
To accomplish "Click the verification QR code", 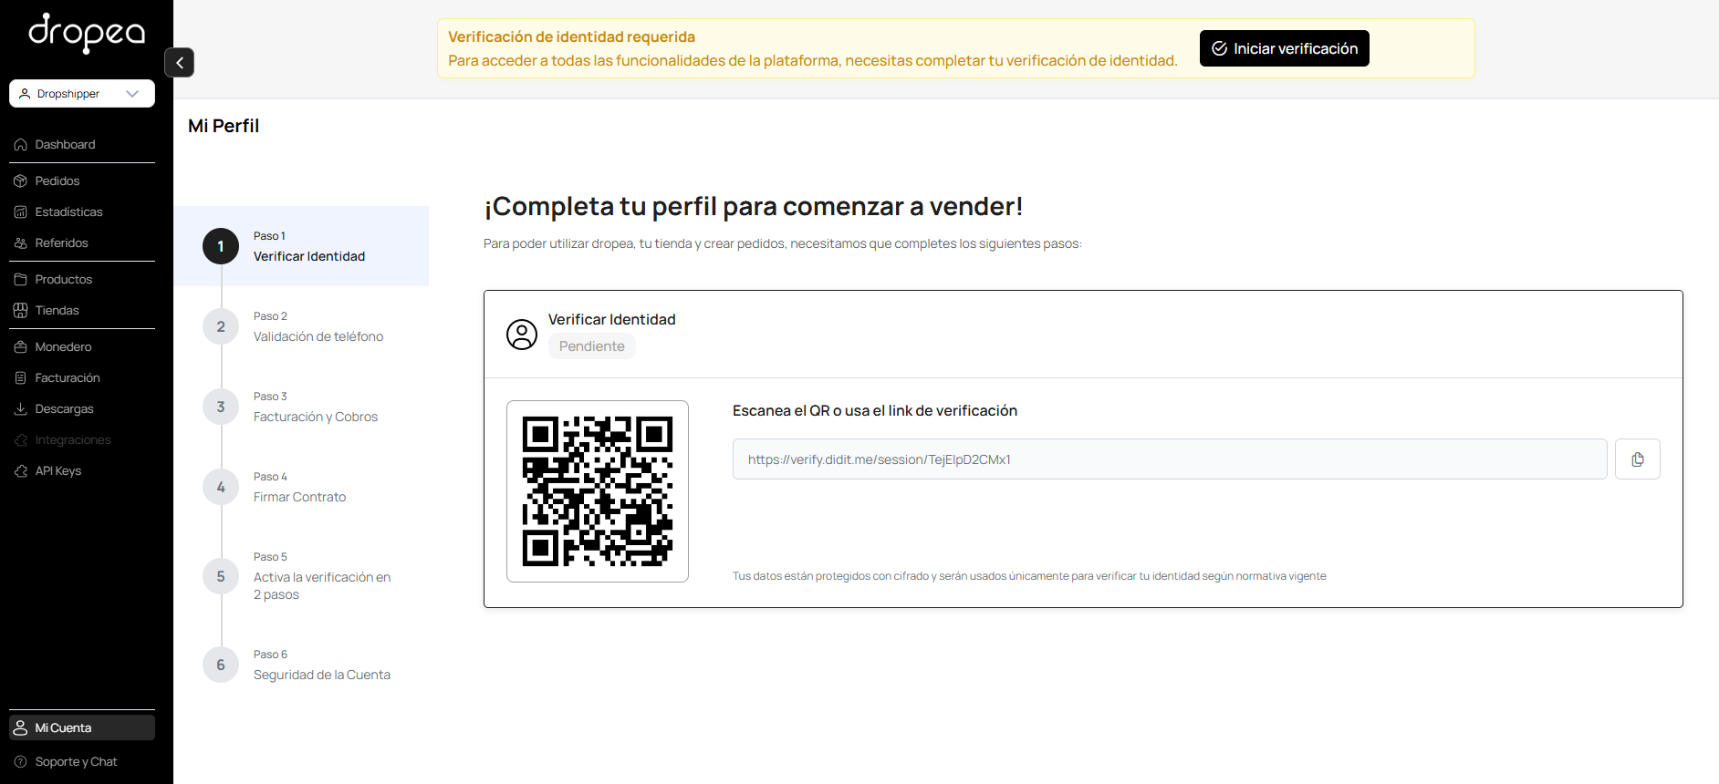I will (x=598, y=491).
